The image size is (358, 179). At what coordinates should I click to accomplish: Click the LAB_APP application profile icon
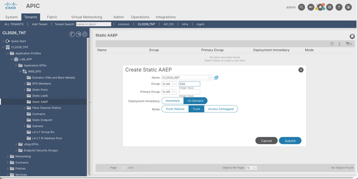16,59
